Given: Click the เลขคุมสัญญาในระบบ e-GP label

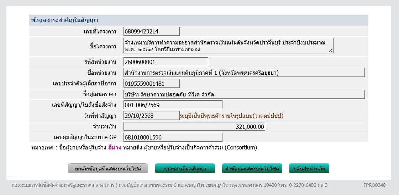Looking at the screenshot, I should tap(85, 137).
